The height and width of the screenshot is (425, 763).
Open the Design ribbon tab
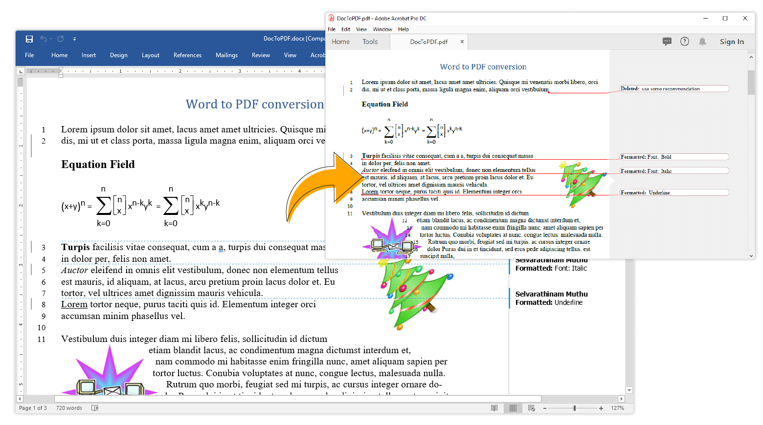(x=118, y=55)
